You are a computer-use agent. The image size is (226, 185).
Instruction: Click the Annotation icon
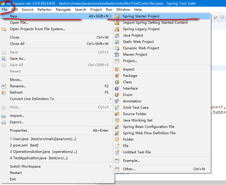coord(117,101)
